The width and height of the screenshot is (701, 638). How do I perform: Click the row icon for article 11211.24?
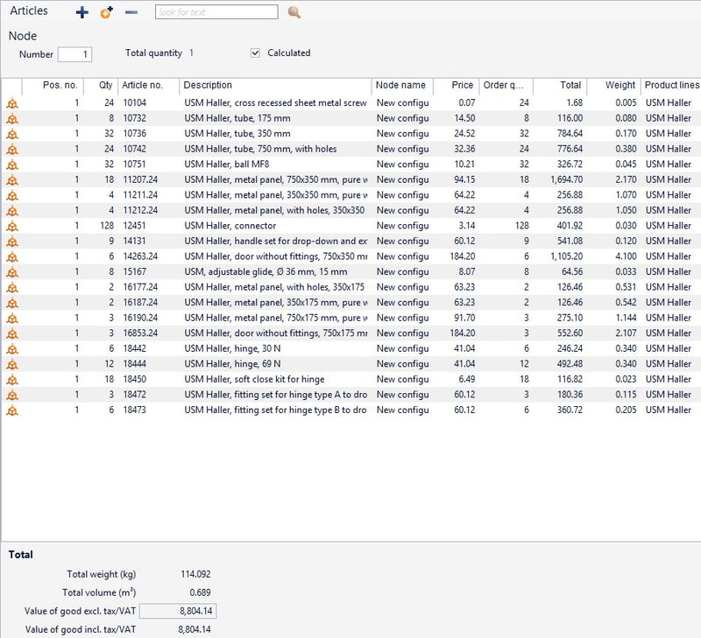coord(12,195)
